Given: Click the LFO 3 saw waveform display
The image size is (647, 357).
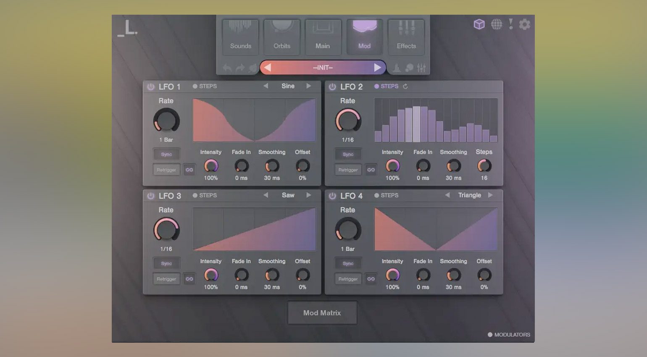Looking at the screenshot, I should [254, 229].
